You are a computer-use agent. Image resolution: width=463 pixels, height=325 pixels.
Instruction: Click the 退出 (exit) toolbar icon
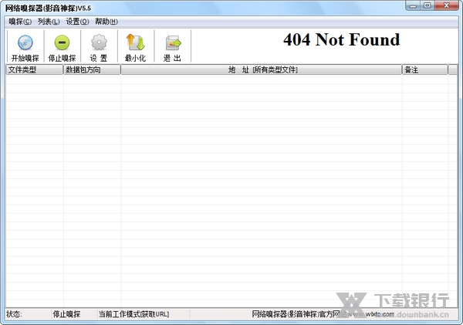tap(173, 46)
